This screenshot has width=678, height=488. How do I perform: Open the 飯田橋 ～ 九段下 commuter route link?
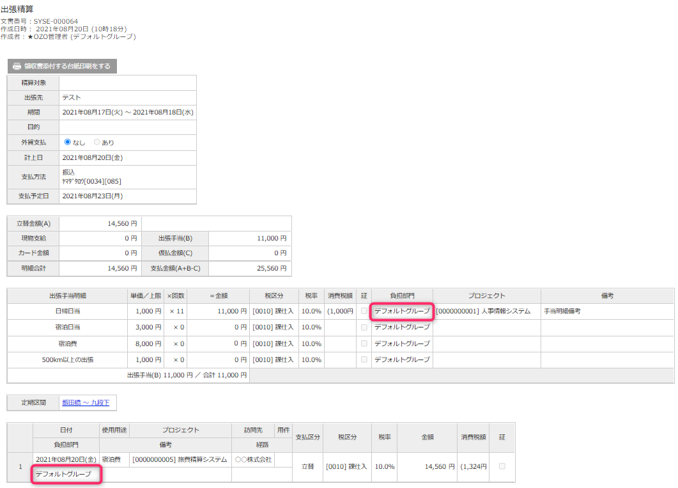coord(86,403)
